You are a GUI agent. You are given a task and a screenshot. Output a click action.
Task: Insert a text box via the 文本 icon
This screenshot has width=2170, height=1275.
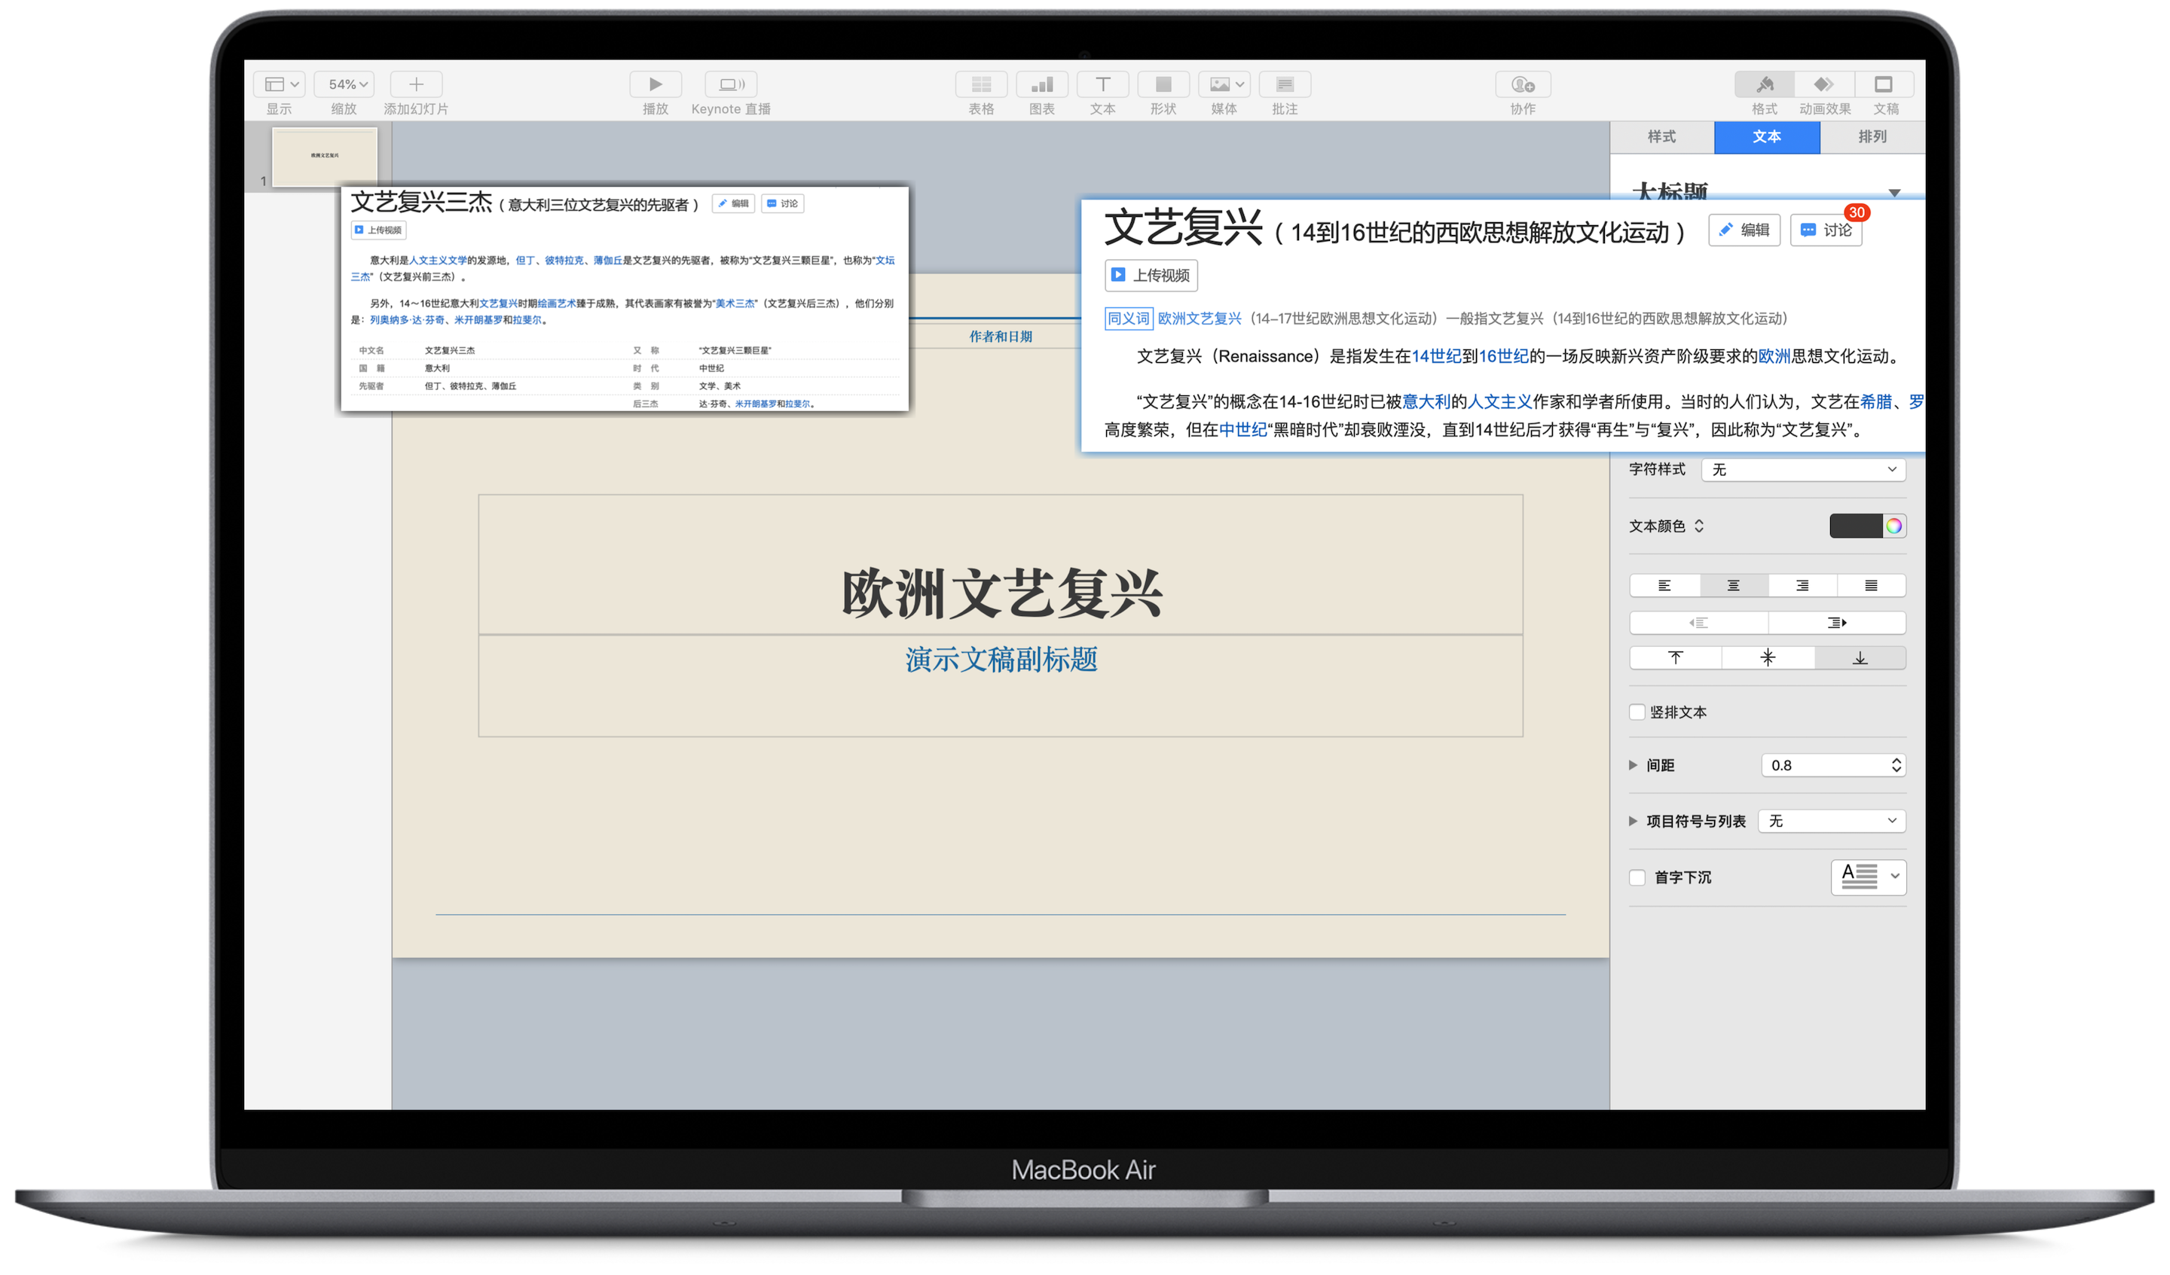click(x=1102, y=84)
